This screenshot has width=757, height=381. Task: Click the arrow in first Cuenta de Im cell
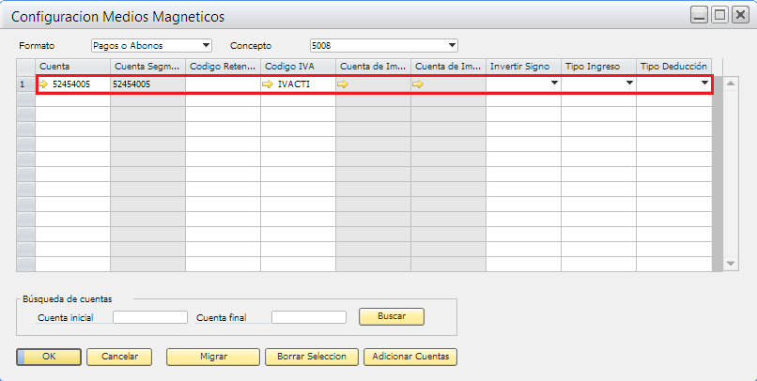[x=344, y=84]
